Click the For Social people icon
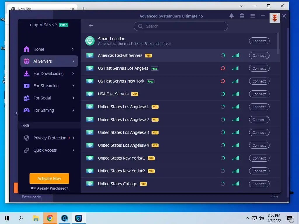Screen dimensions: 299x224 27,98
